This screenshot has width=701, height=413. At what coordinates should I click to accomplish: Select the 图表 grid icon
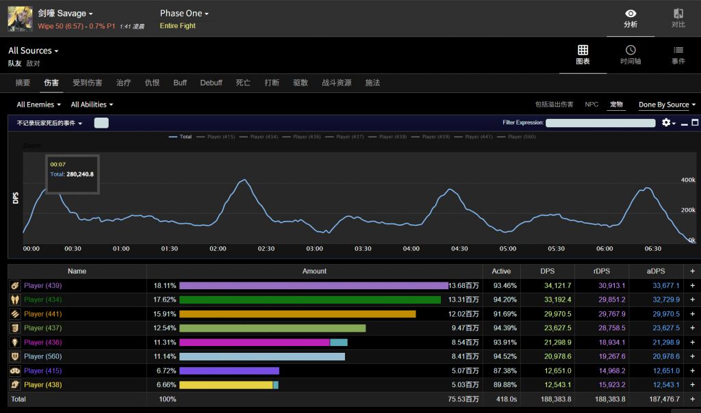583,55
